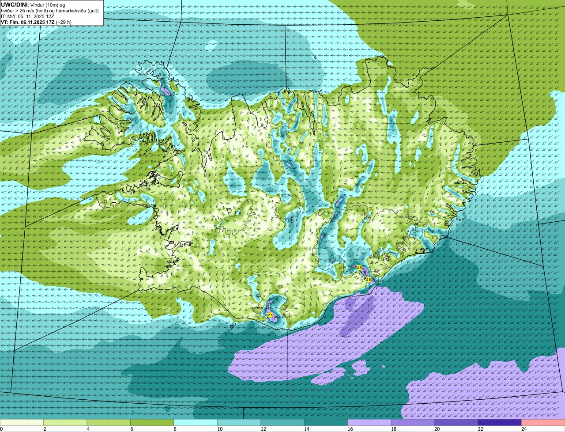Click the yellow gust label 25
The image size is (565, 432).
point(359,268)
